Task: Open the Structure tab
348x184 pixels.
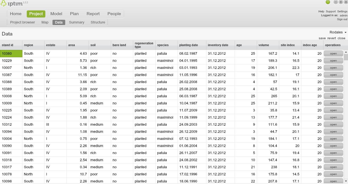Action: [x=98, y=22]
